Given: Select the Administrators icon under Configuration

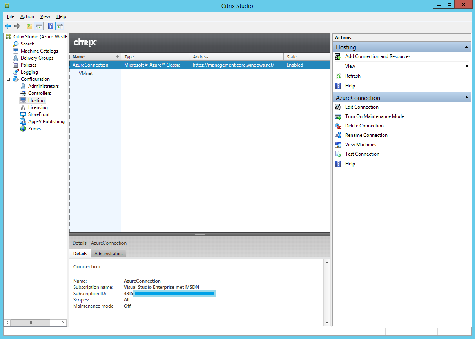Looking at the screenshot, I should pyautogui.click(x=23, y=86).
